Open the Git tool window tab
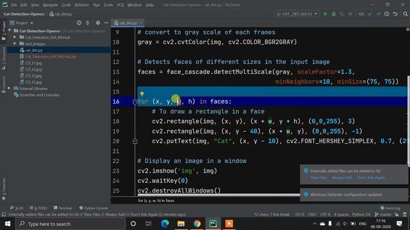 17,208
